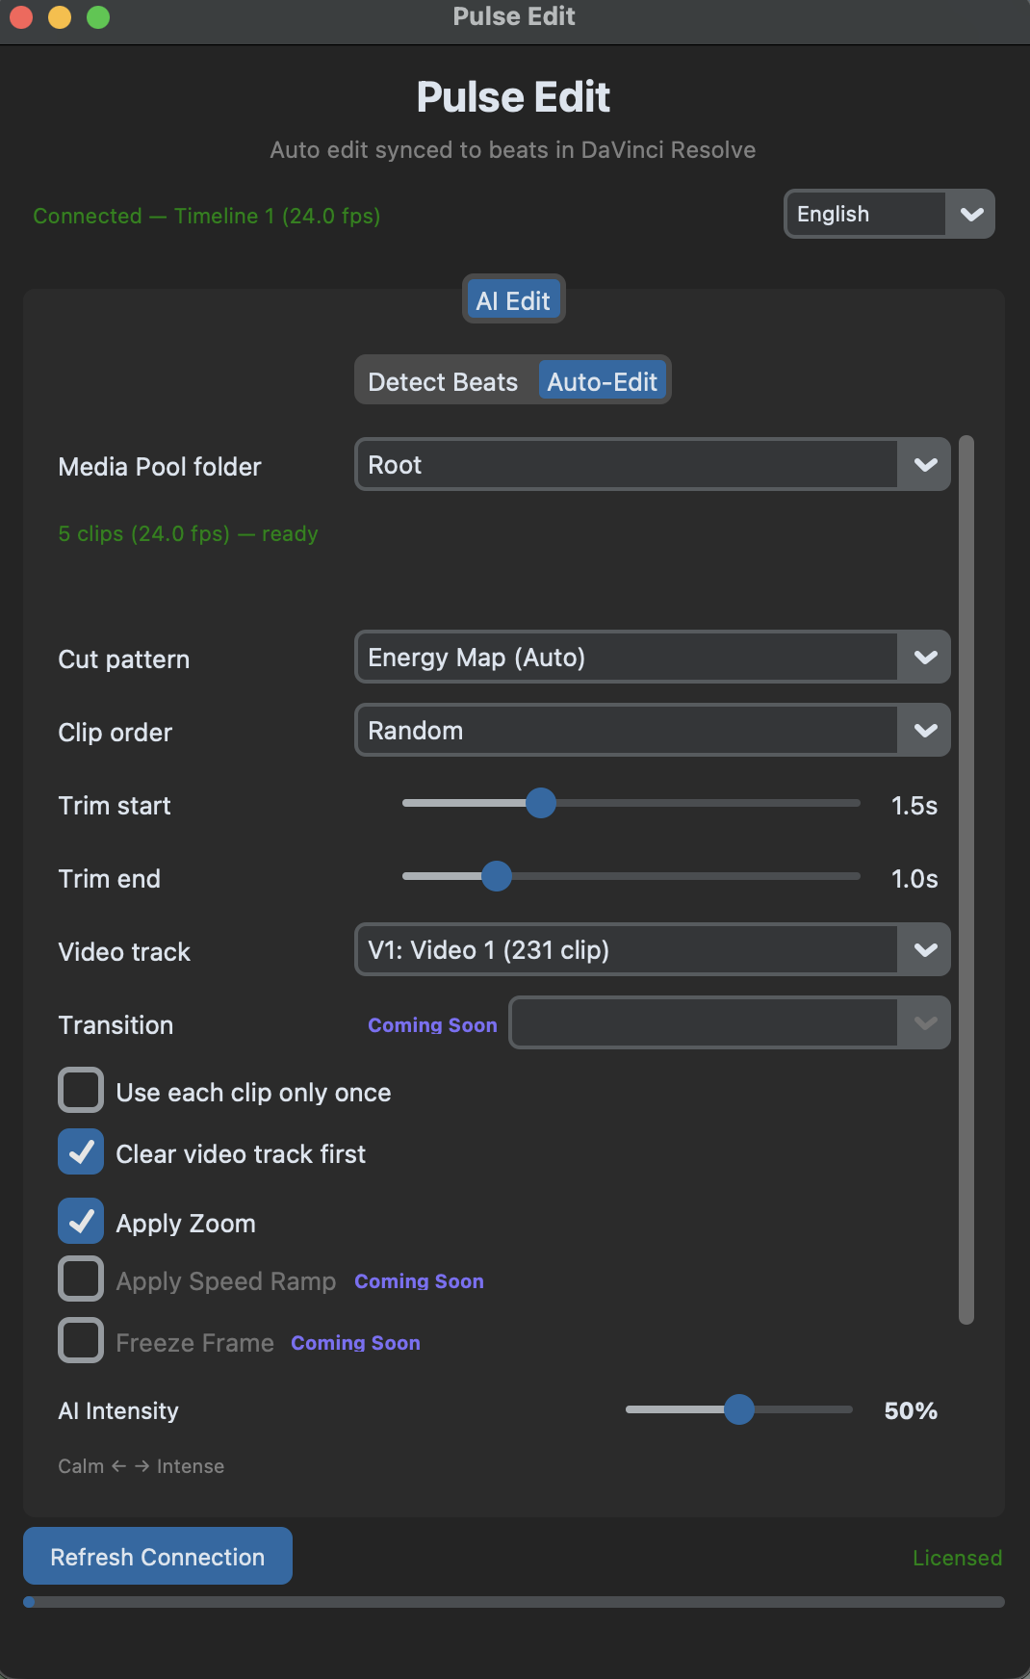Click the Coming Soon label beside Transition

(432, 1025)
